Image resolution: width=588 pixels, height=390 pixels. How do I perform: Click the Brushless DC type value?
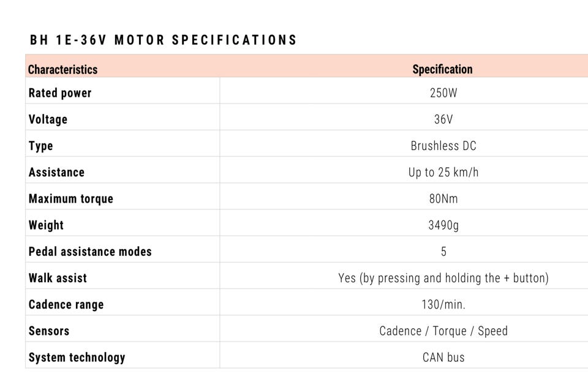(x=443, y=146)
